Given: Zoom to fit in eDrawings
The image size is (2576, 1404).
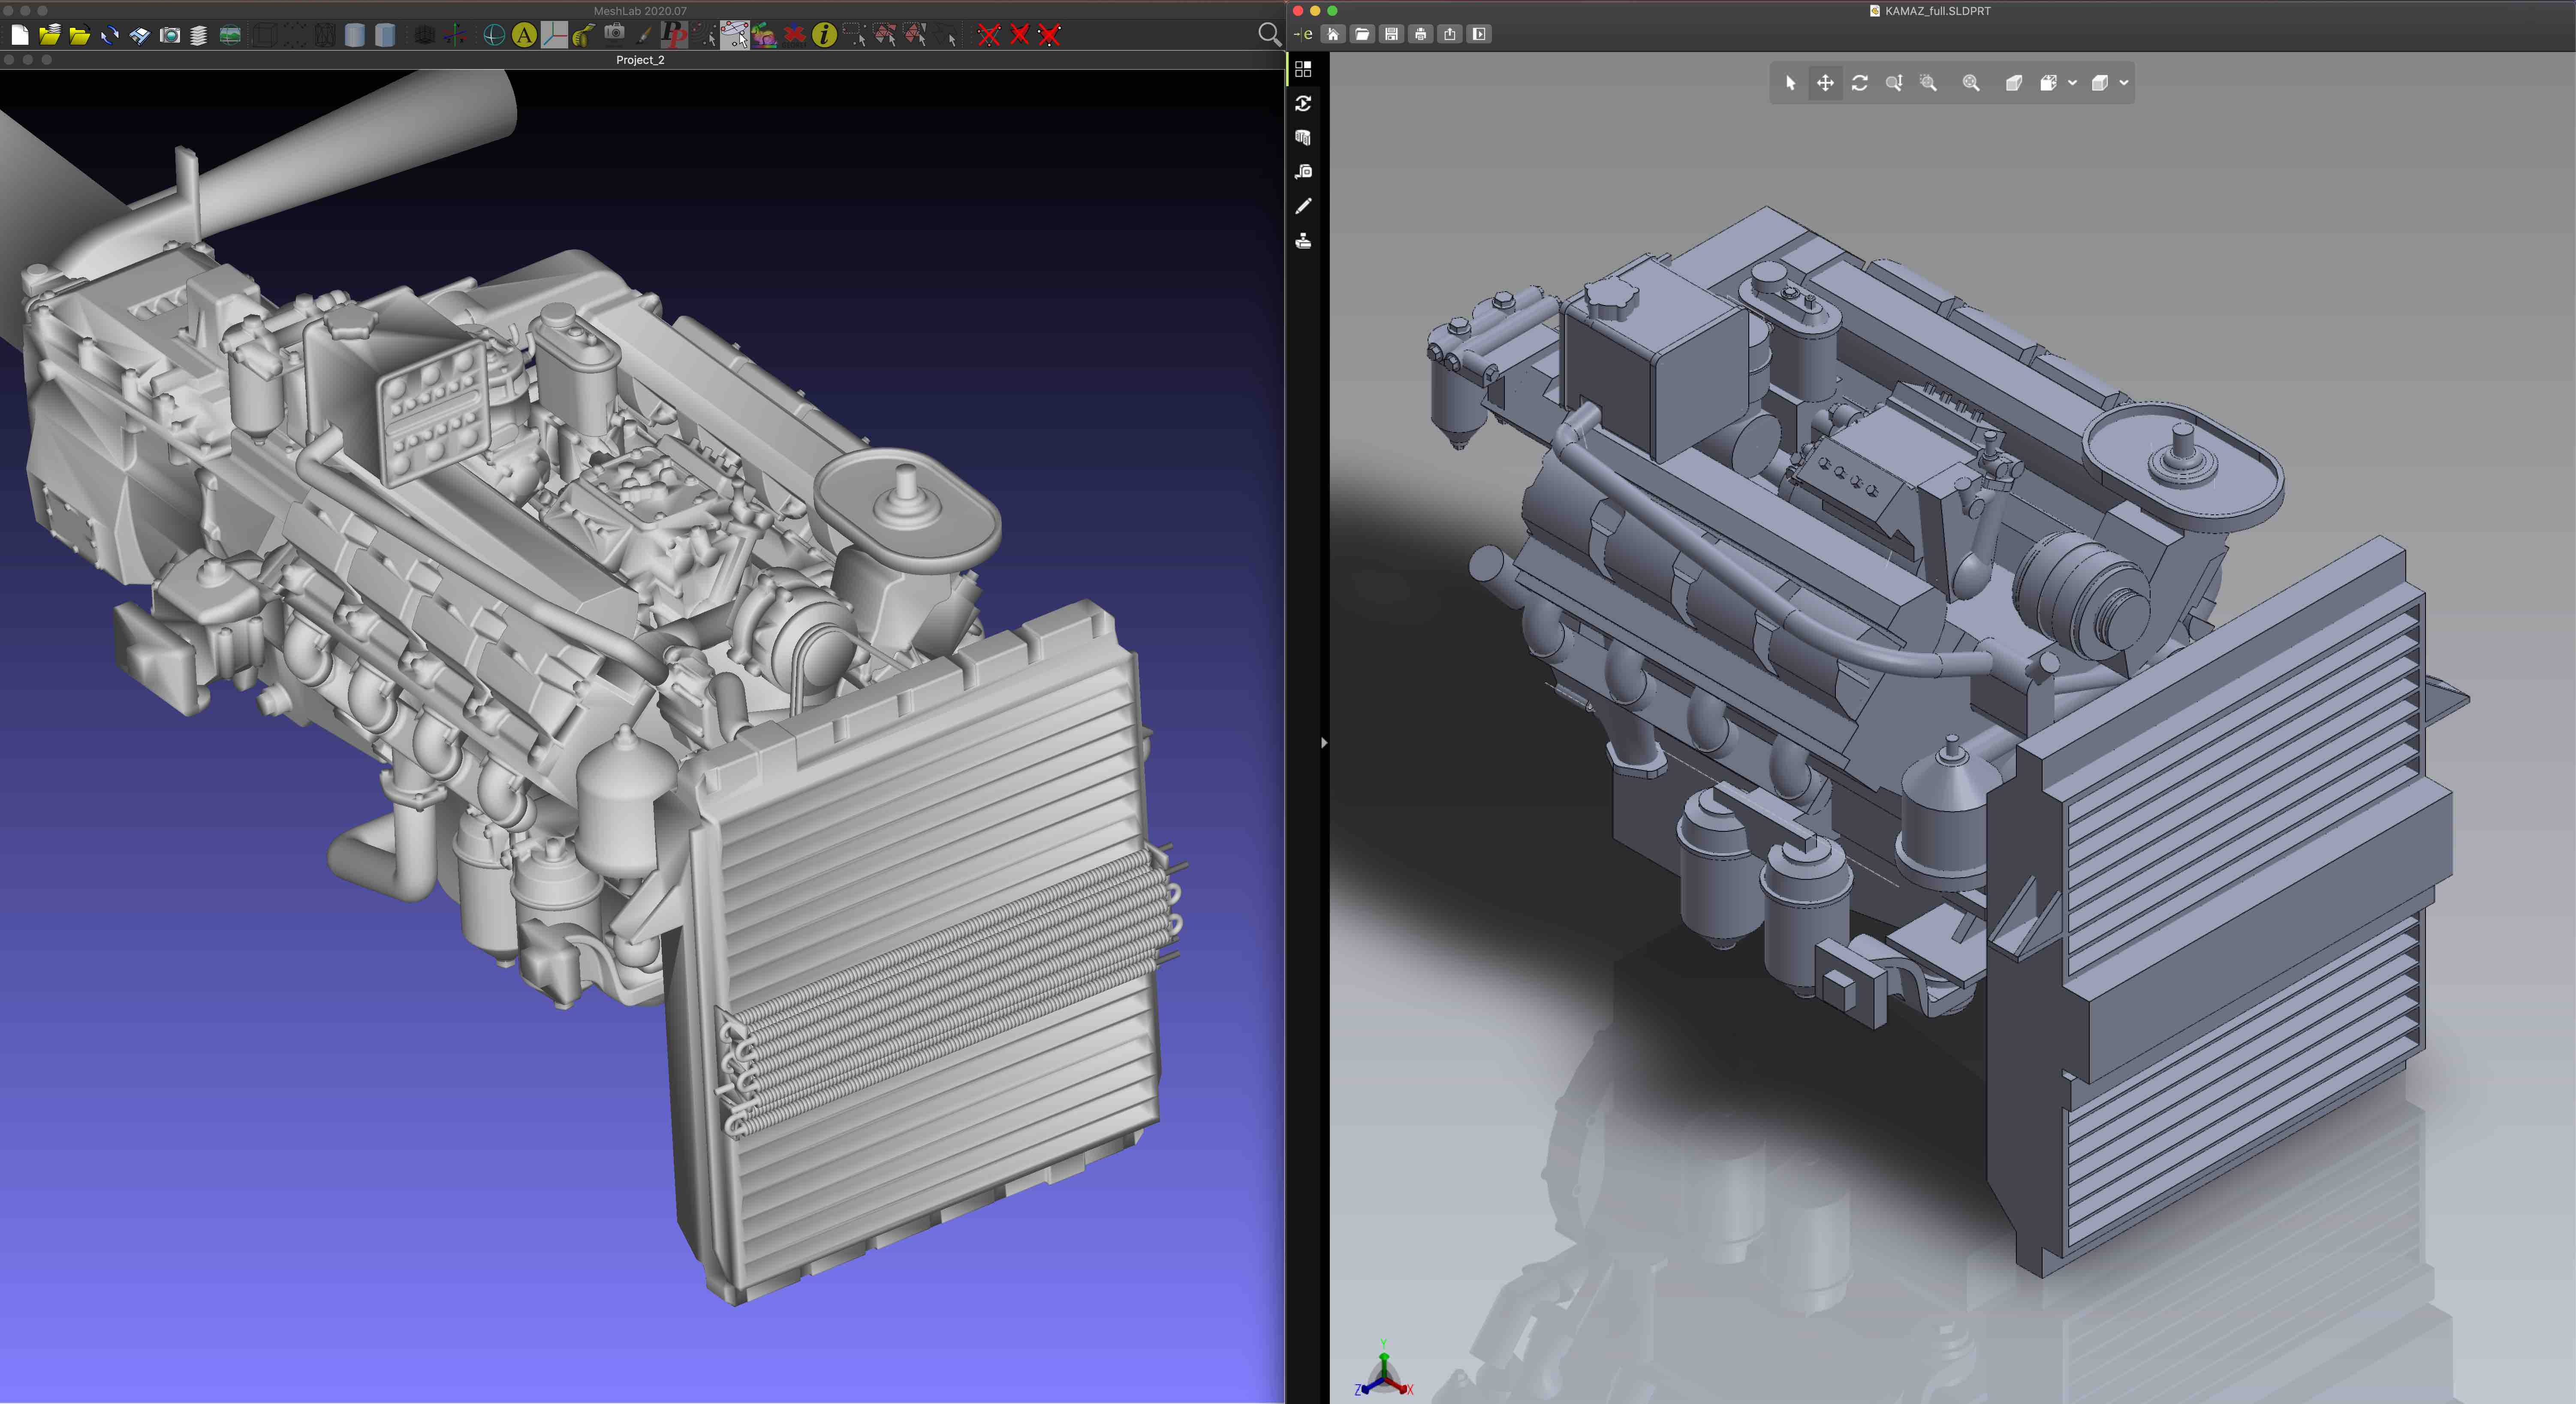Looking at the screenshot, I should pos(1971,83).
